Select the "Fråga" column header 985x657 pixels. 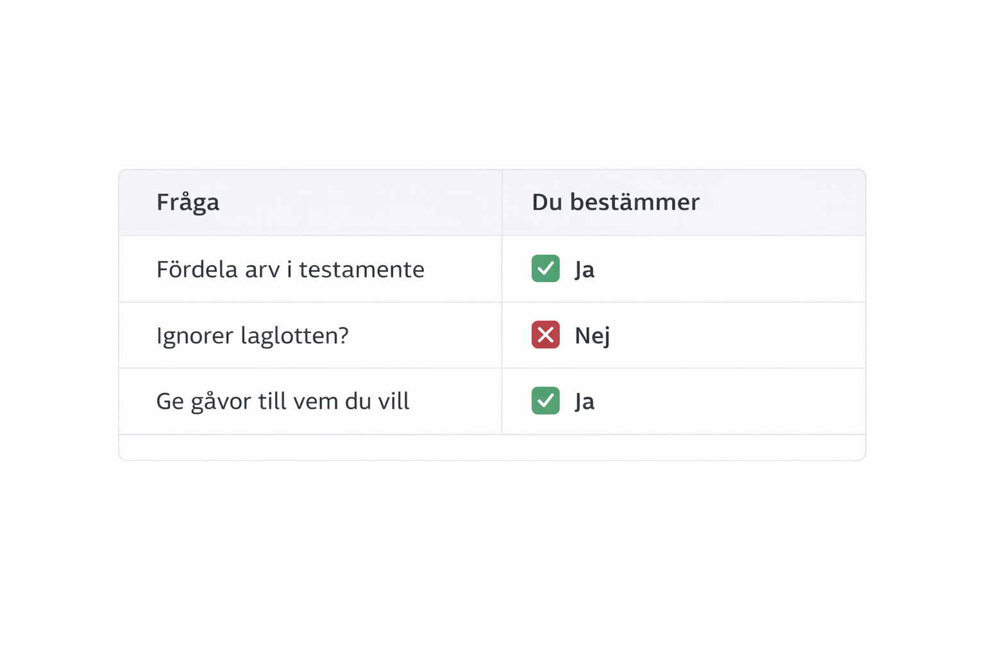tap(188, 202)
